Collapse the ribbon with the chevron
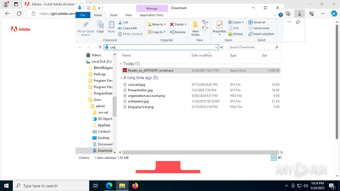The height and width of the screenshot is (191, 340). click(275, 15)
